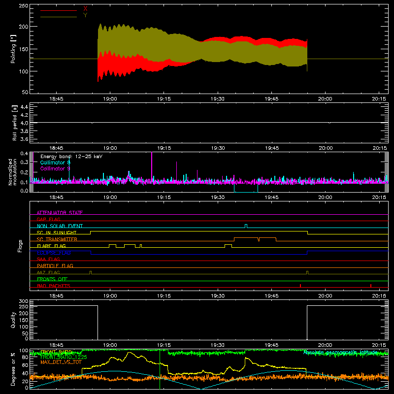Click the olive Y legend line

click(x=59, y=17)
